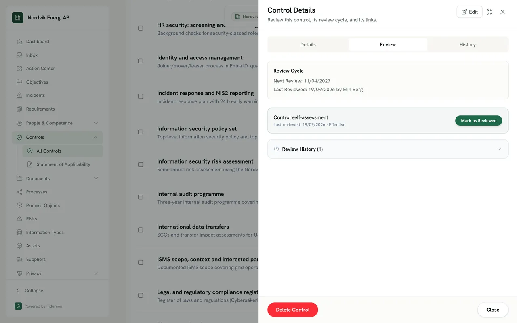This screenshot has height=323, width=517.
Task: Click the Privacy scales icon
Action: 19,273
